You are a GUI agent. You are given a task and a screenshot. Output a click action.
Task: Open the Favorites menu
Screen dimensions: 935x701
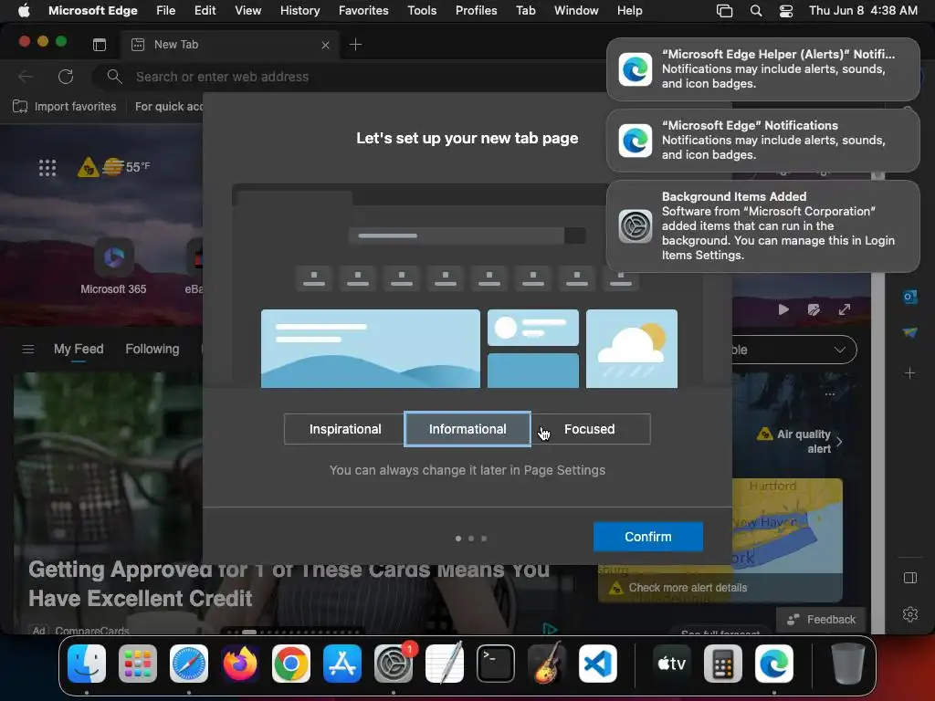pos(363,10)
